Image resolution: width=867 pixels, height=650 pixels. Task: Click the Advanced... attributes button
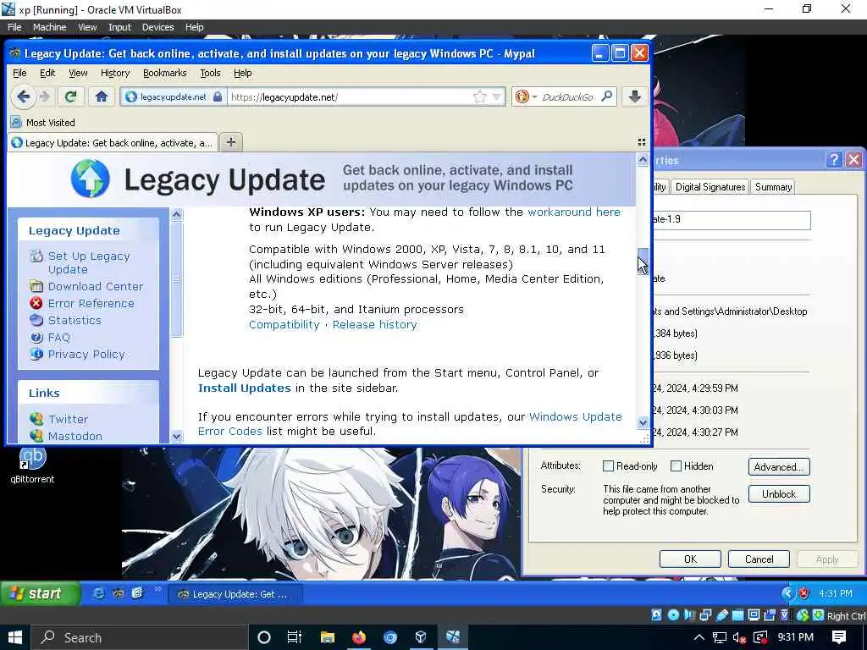pos(779,466)
